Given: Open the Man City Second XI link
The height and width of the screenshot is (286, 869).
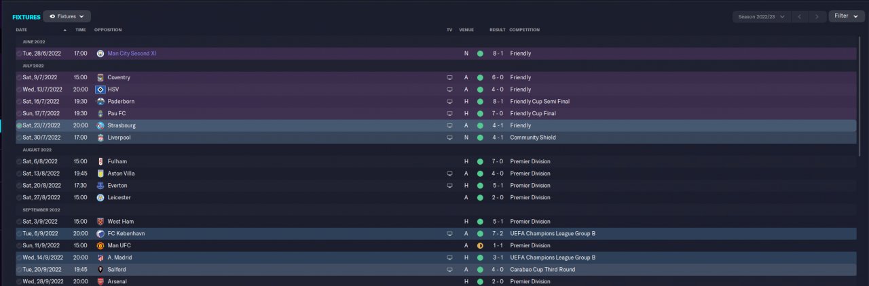Looking at the screenshot, I should pos(132,54).
